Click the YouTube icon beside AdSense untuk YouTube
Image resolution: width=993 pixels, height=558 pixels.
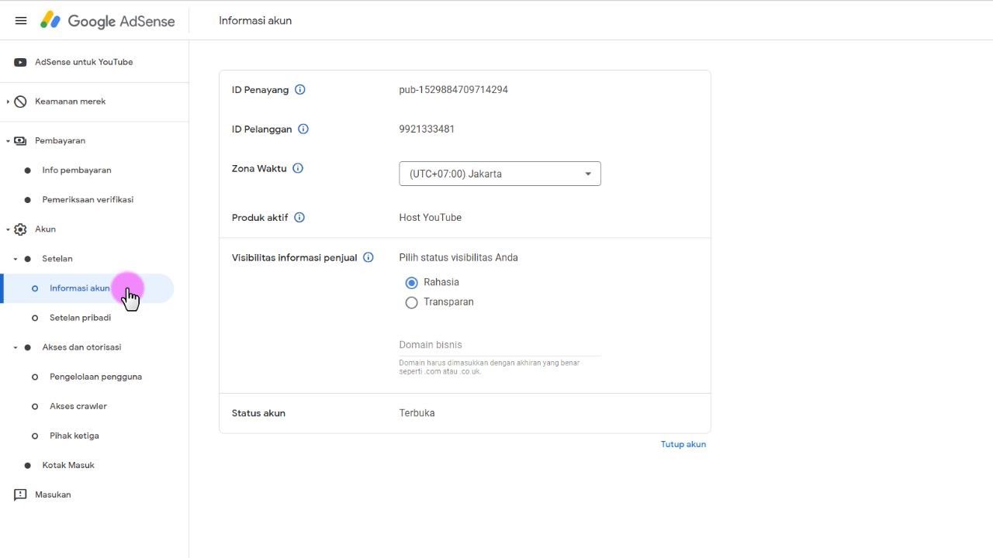tap(20, 62)
